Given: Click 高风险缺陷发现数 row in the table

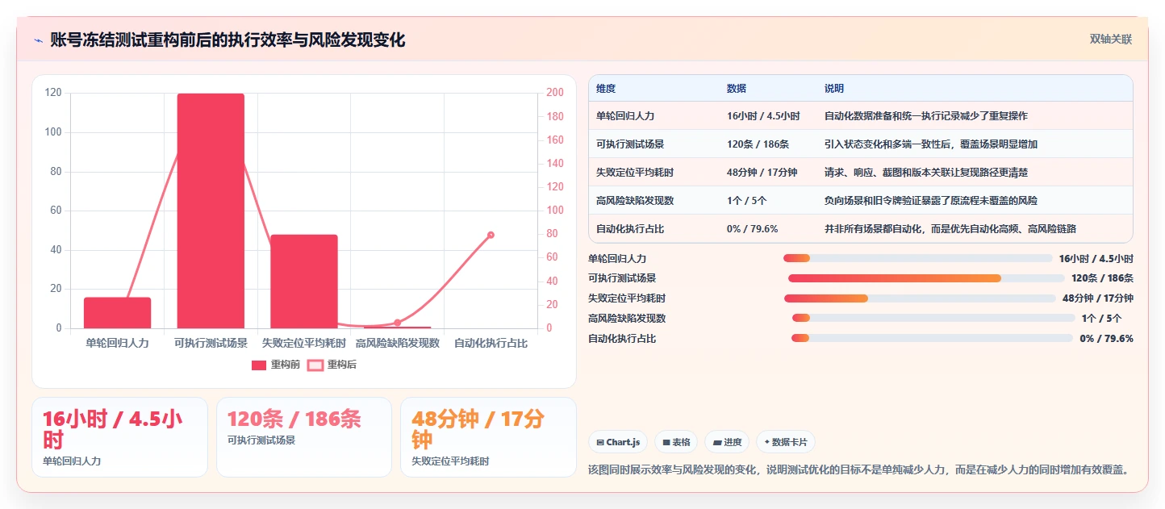Looking at the screenshot, I should click(x=861, y=200).
